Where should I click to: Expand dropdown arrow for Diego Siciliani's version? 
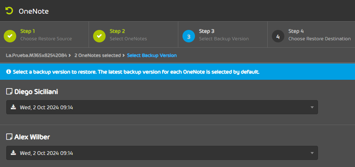(x=312, y=108)
